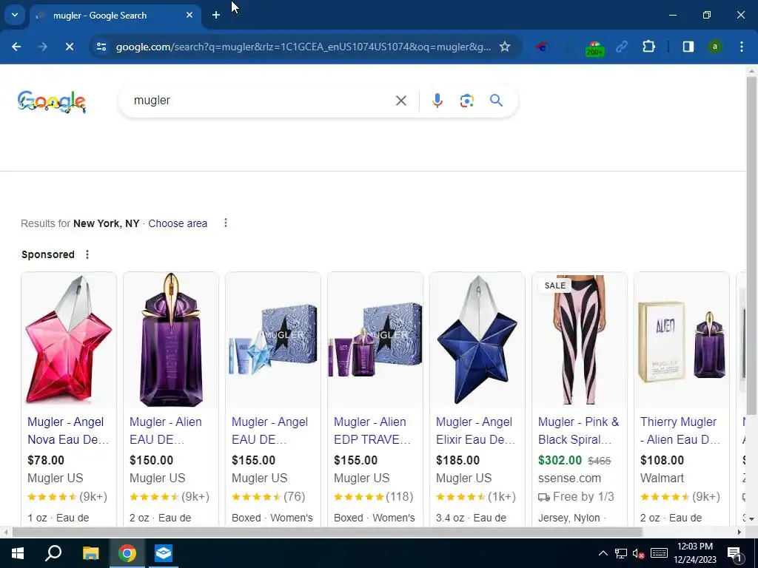Open the taskbar clock and date
Screen dimensions: 758x568
pos(695,553)
